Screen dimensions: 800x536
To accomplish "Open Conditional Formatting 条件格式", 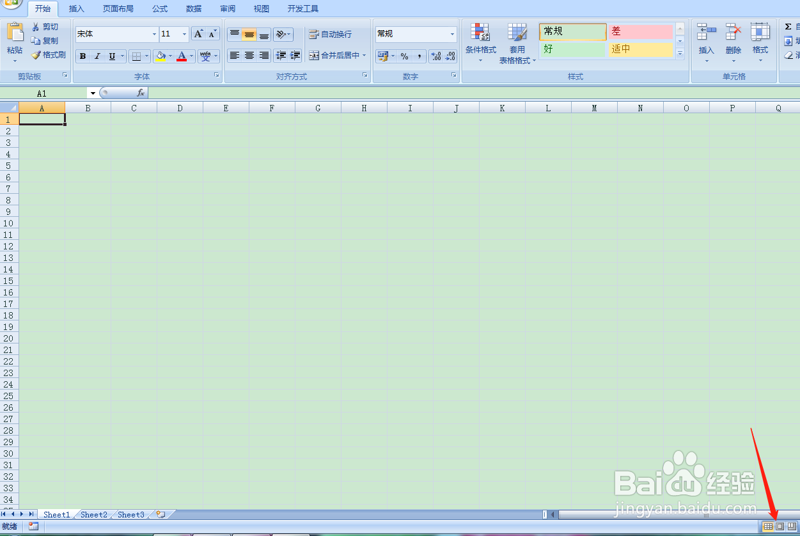I will point(480,42).
